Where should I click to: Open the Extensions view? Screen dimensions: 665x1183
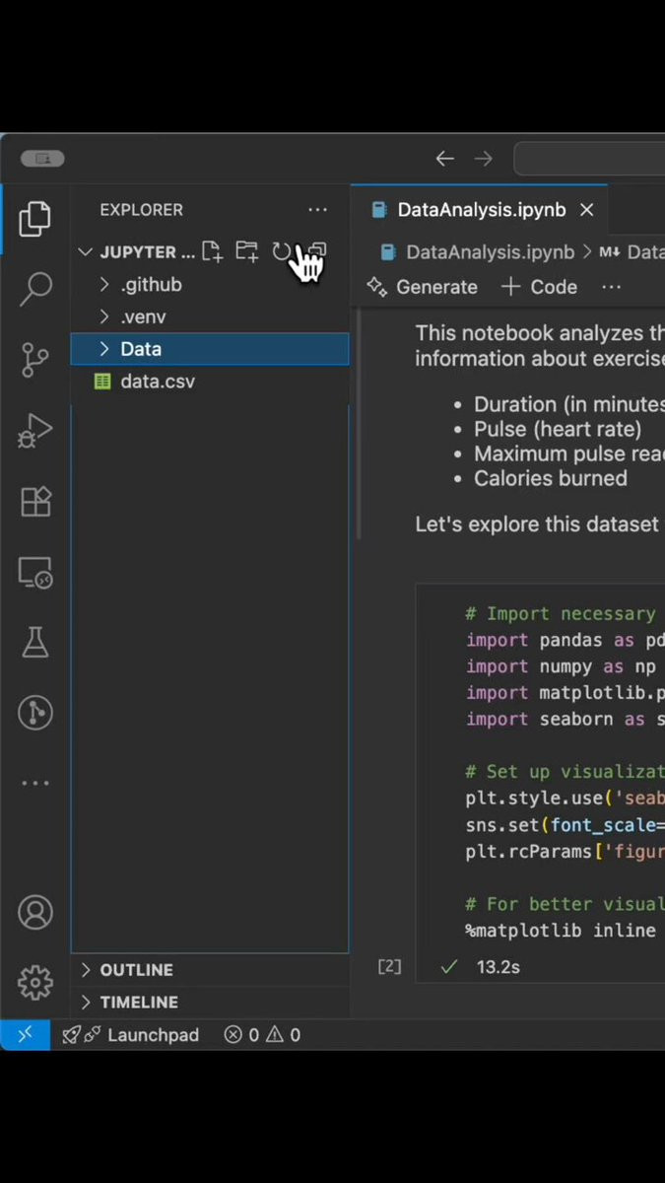click(x=35, y=502)
